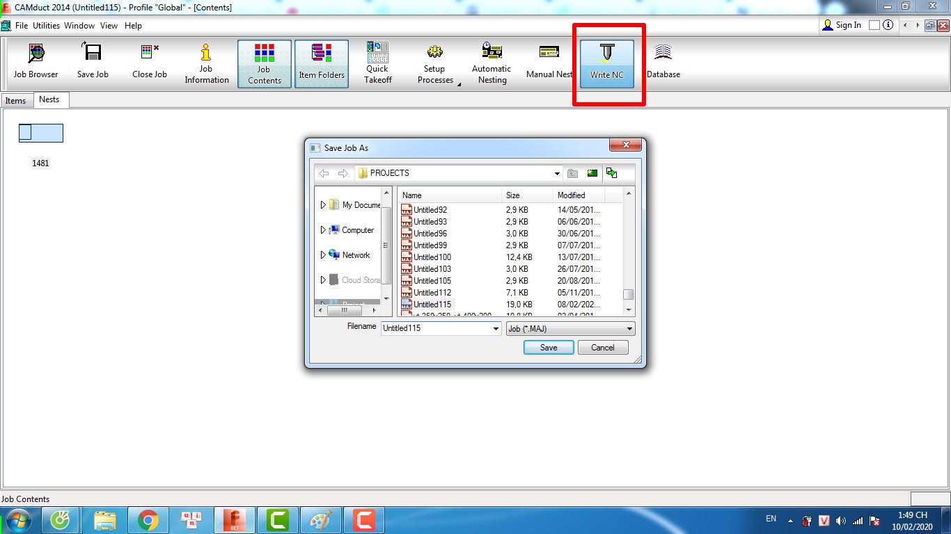Toggle the Item Folders panel
Viewport: 951px width, 534px height.
pyautogui.click(x=322, y=63)
